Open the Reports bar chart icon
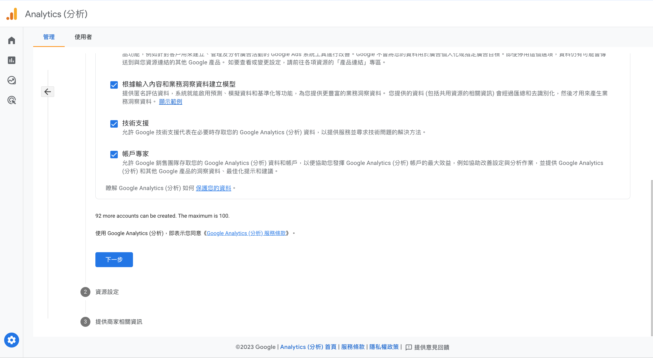653x358 pixels. point(12,60)
